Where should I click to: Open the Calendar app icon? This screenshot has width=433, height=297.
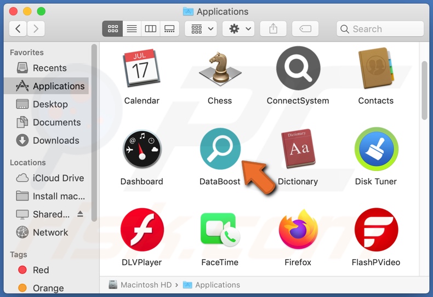pos(141,68)
